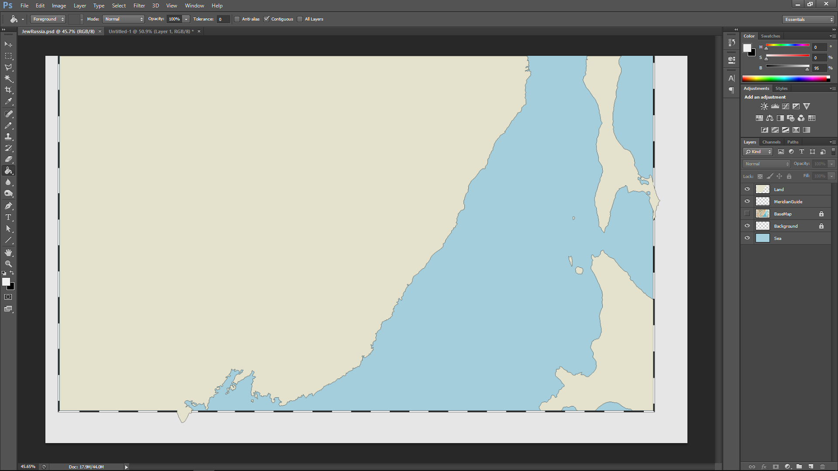Select the Magic Wand tool
Screen dimensions: 838x471
tap(8, 78)
